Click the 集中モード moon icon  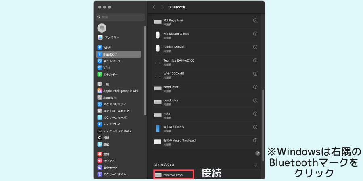tap(100, 168)
